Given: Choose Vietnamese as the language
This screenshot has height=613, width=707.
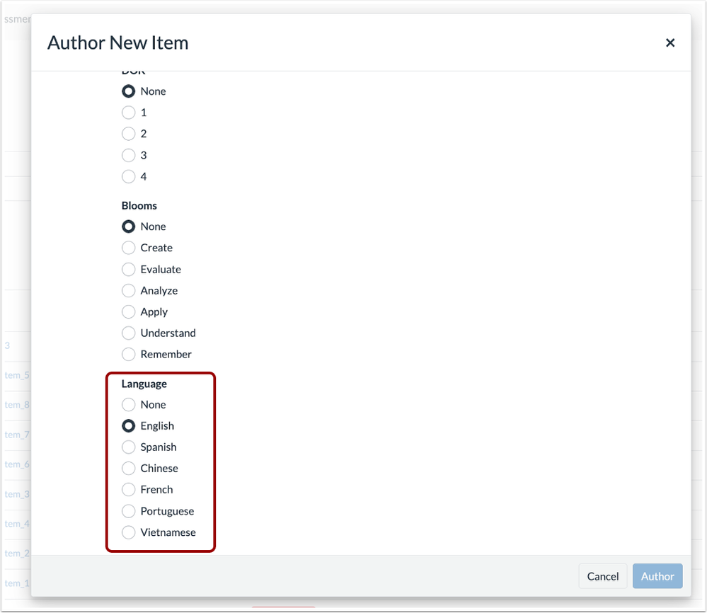Looking at the screenshot, I should [129, 532].
